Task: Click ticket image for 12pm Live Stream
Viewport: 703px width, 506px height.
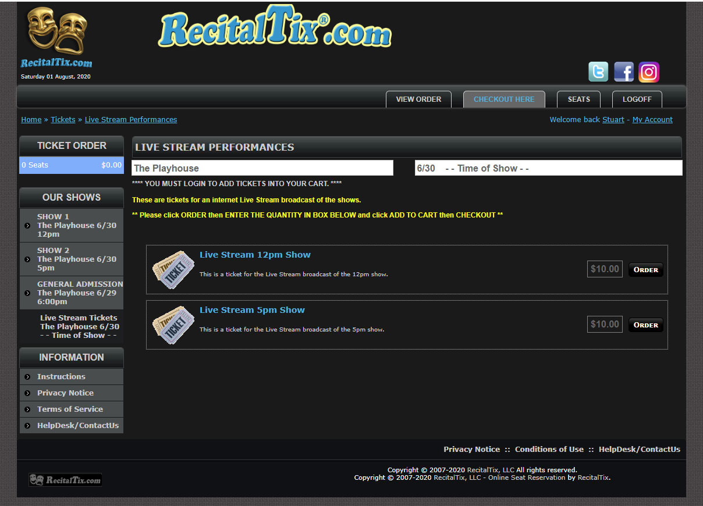Action: tap(173, 269)
